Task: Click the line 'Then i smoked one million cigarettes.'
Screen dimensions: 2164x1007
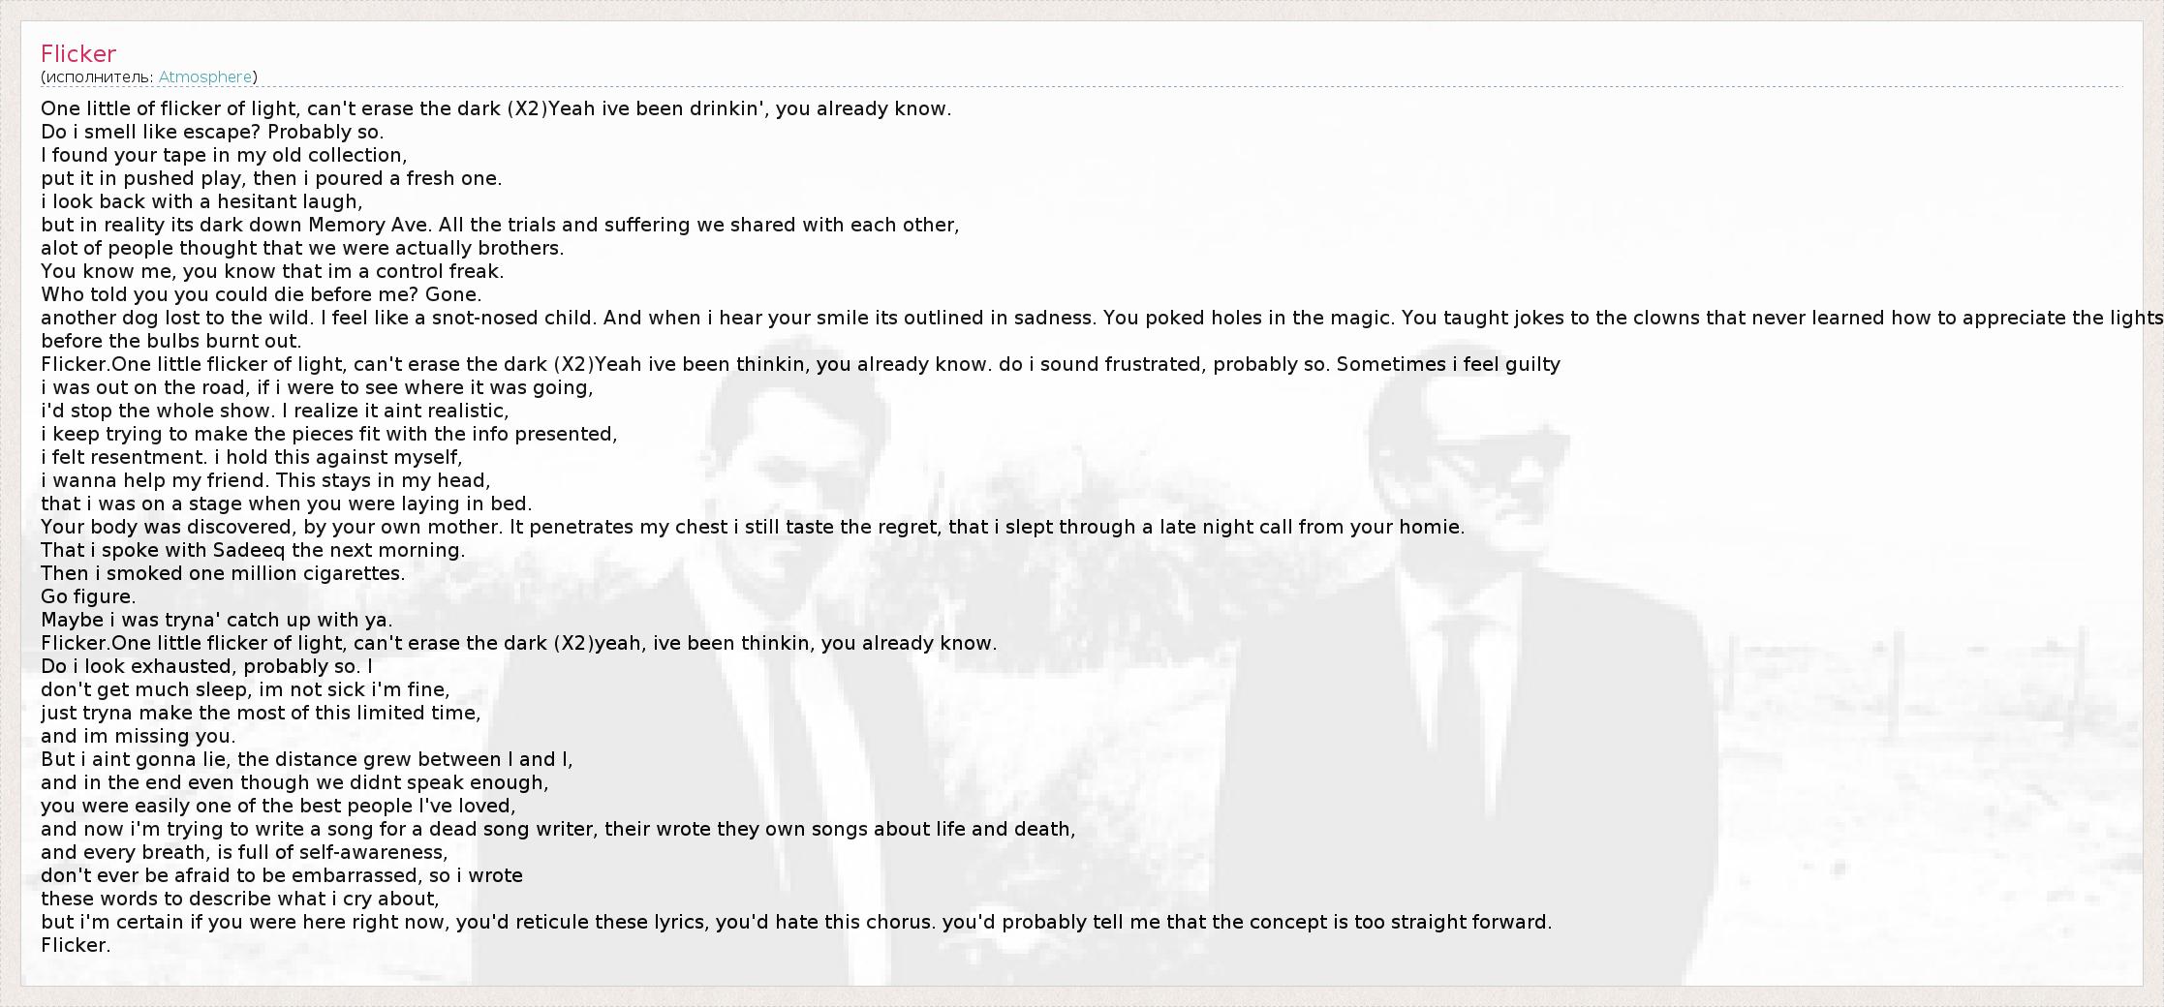Action: pos(223,573)
